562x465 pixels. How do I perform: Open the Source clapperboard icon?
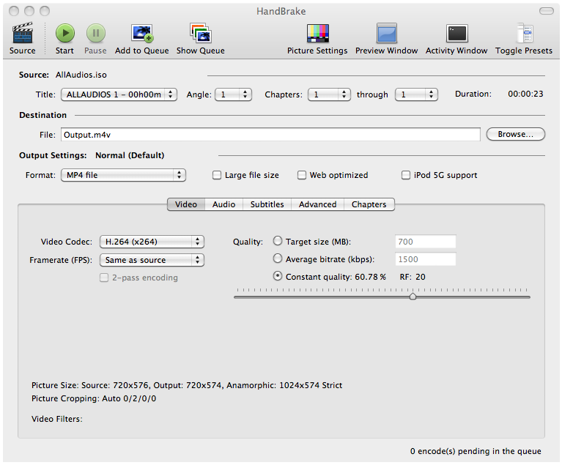coord(22,33)
